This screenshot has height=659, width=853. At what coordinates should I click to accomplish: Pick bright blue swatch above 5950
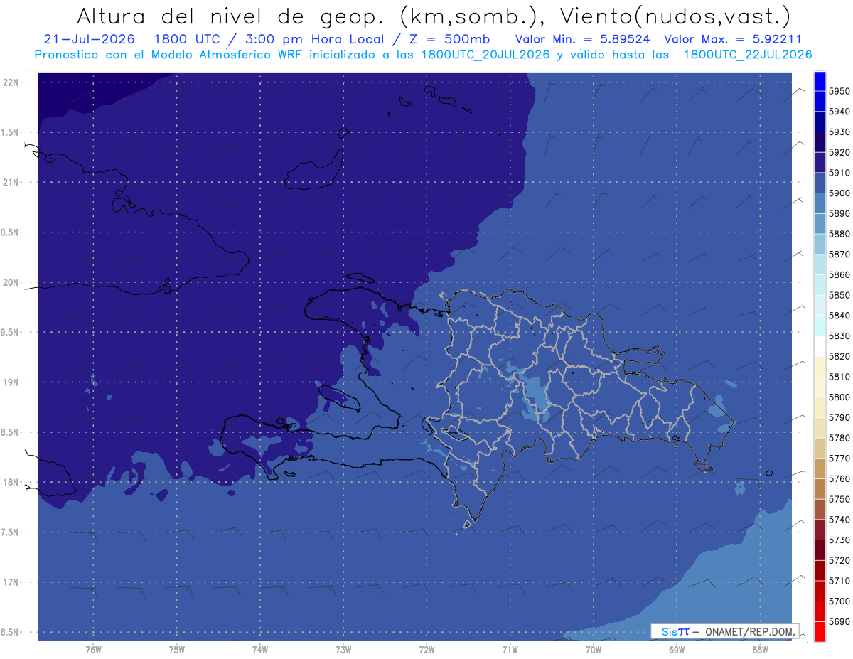pos(820,81)
